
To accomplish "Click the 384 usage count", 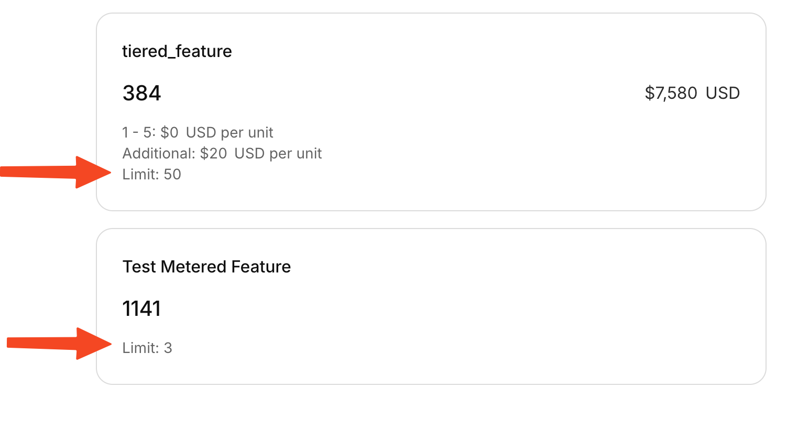I will [141, 93].
